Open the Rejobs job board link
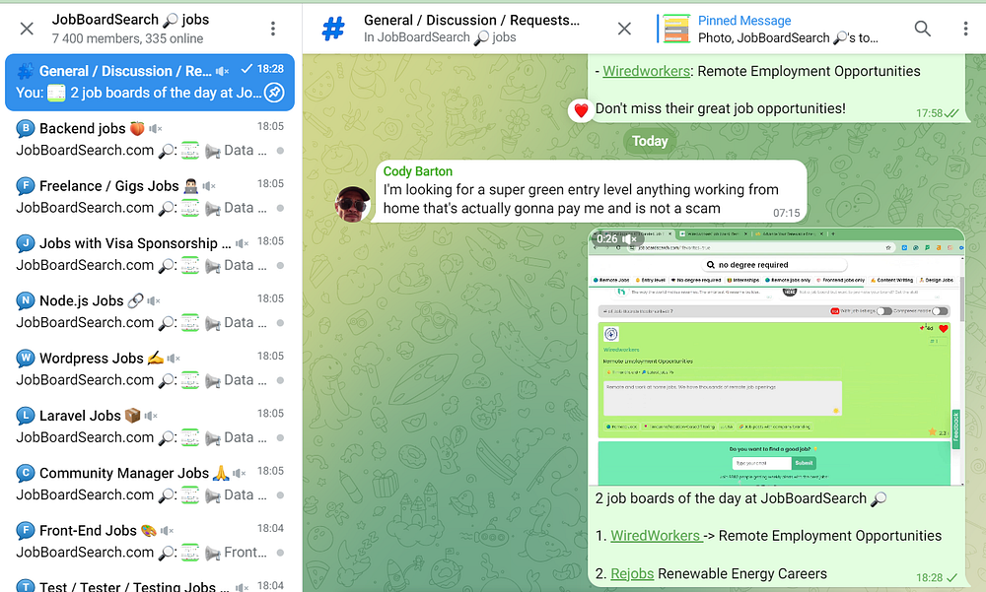This screenshot has height=592, width=986. 632,573
